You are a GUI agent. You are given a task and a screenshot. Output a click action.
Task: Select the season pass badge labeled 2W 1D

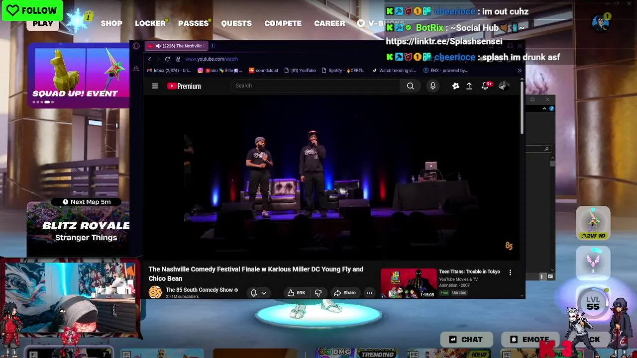593,223
